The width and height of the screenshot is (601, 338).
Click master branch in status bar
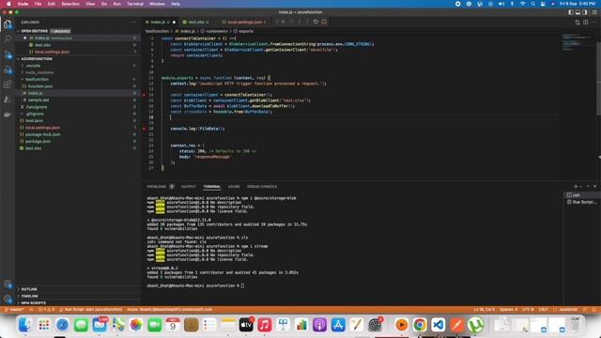coord(15,310)
